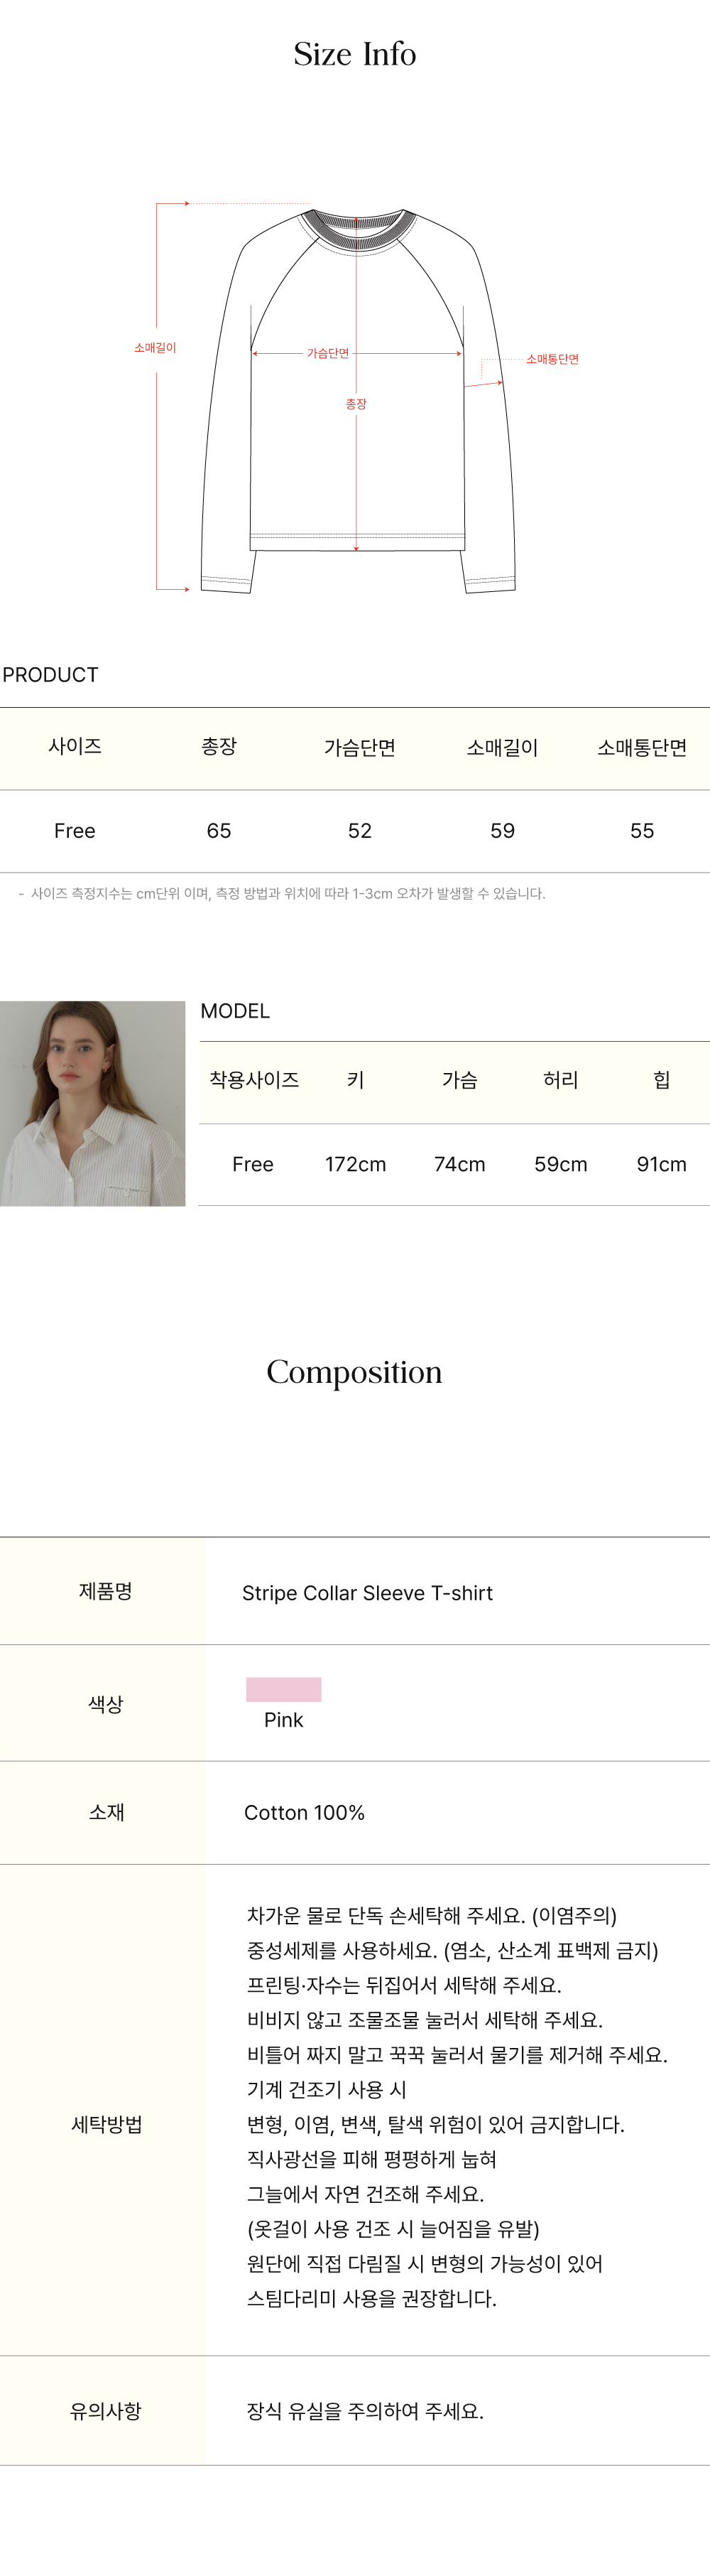Click the red 소매통단면 label beside the diagram
Viewport: 710px width, 2576px height.
552,359
